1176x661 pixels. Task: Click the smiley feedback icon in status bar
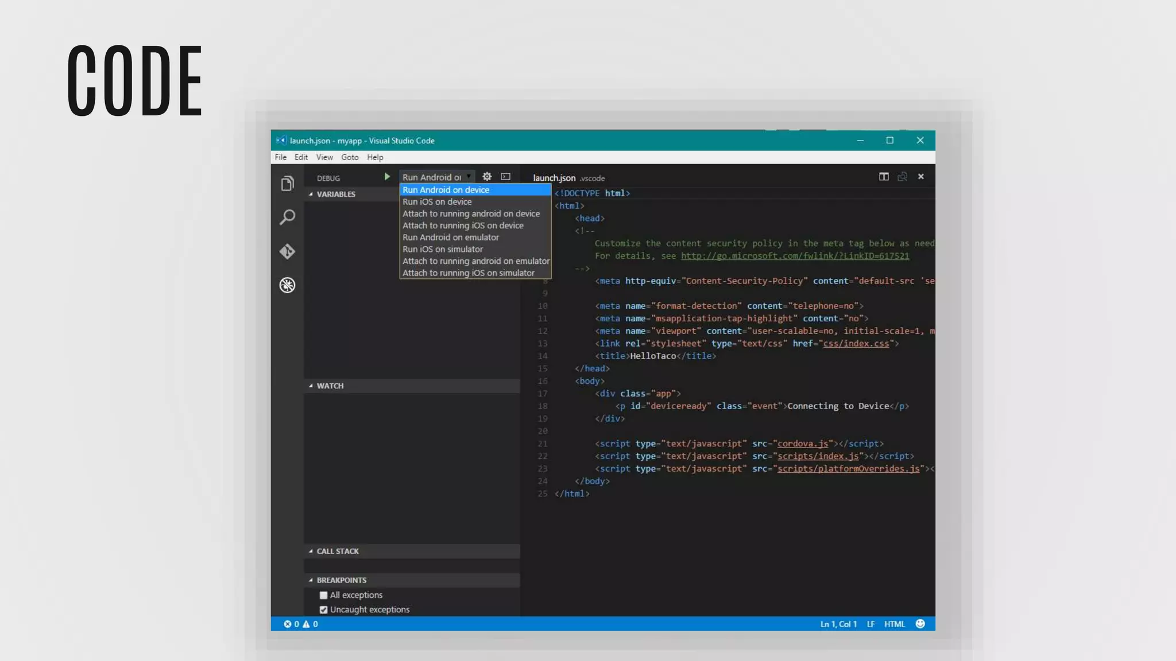(x=920, y=624)
